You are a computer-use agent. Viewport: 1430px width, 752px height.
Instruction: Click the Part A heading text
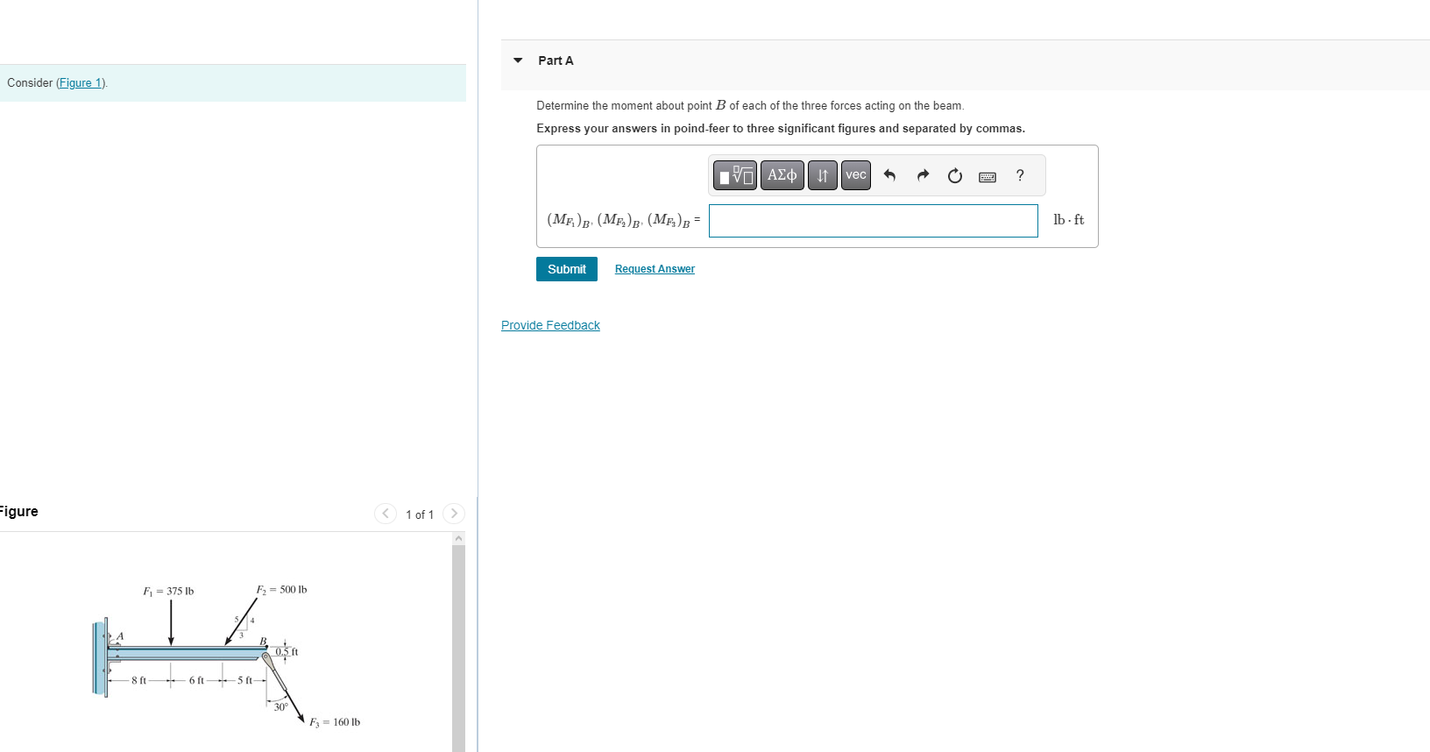(556, 60)
